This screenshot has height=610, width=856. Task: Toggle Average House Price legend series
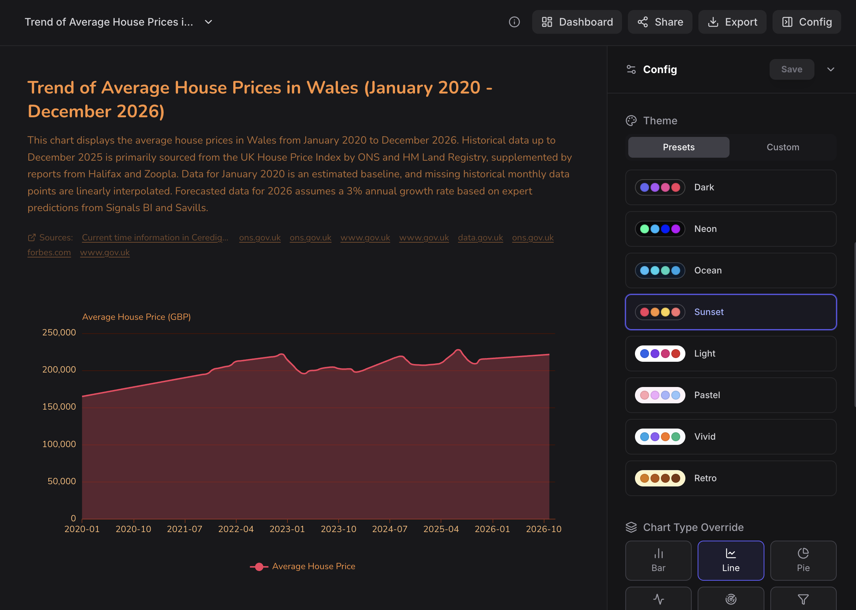[303, 566]
